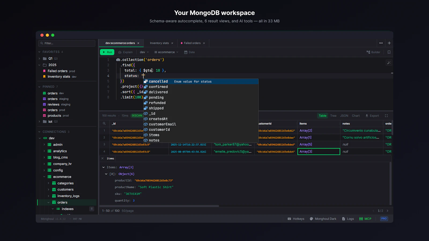Viewport: 429px width, 241px height.
Task: Open the 50/page size dropdown
Action: [128, 211]
